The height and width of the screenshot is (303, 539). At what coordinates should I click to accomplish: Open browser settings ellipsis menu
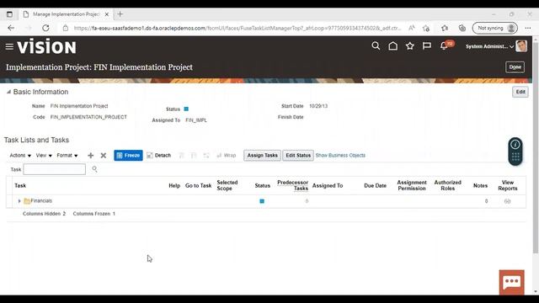(528, 28)
